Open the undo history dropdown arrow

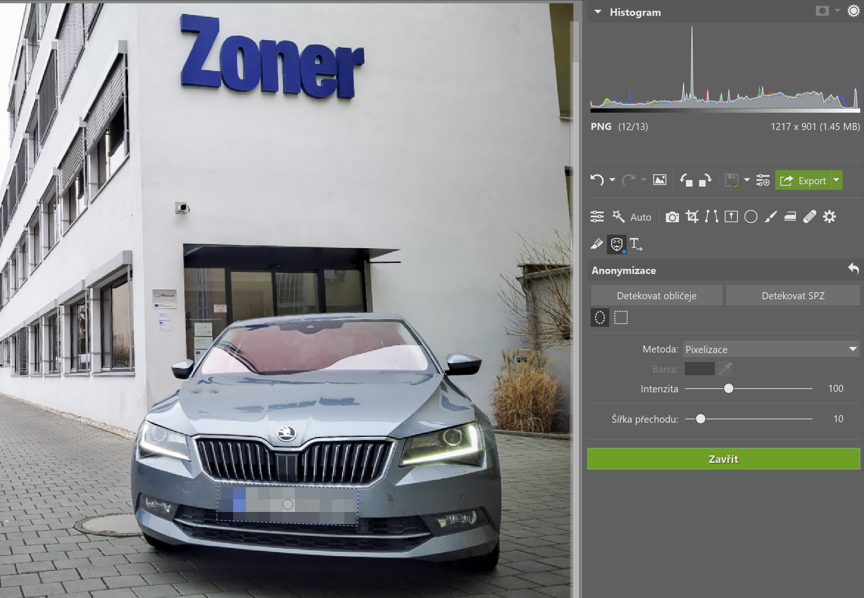(x=612, y=180)
